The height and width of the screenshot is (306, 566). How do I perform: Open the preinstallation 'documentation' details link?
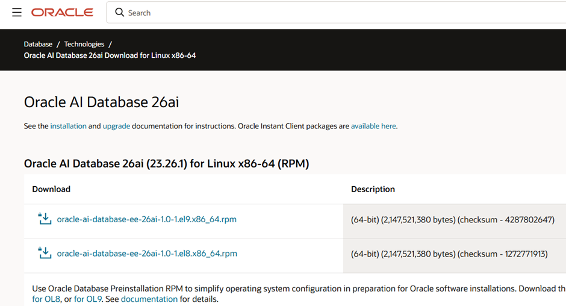149,299
